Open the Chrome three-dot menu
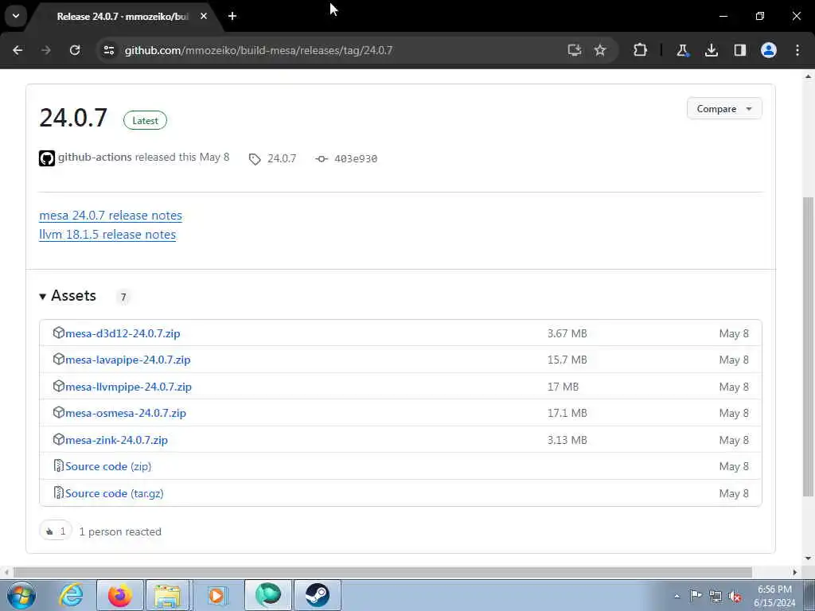This screenshot has width=815, height=611. coord(797,50)
